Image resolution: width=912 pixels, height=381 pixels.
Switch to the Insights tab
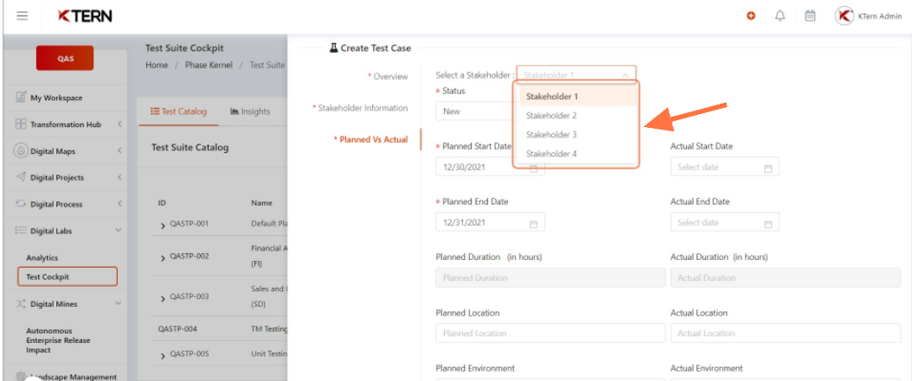click(250, 111)
